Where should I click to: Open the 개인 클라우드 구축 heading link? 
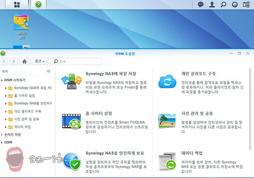(198, 74)
